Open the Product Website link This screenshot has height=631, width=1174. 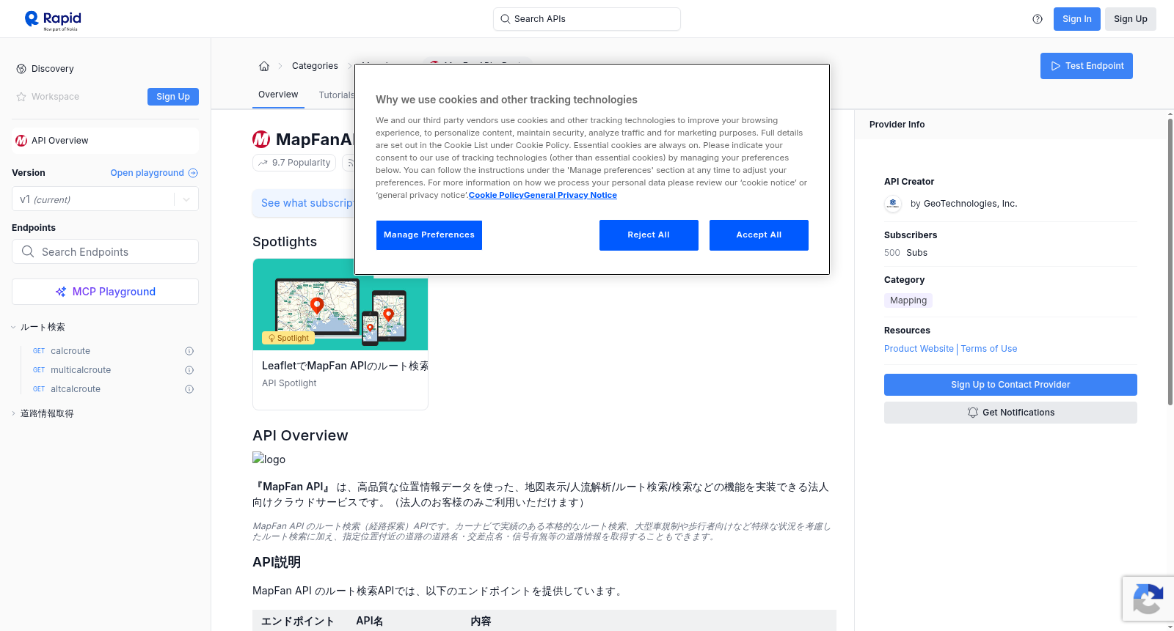click(919, 349)
